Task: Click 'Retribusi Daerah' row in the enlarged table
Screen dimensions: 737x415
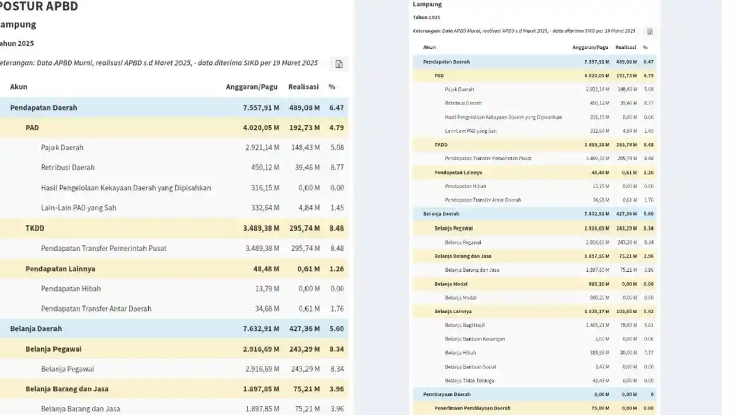Action: [x=174, y=167]
